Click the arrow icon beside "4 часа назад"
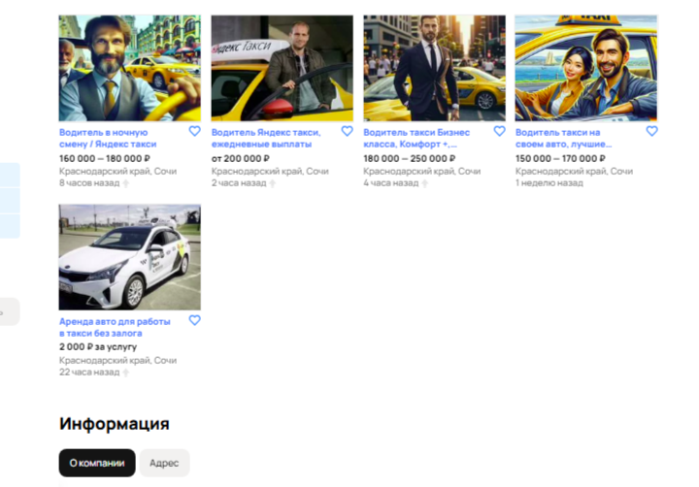 pyautogui.click(x=424, y=183)
